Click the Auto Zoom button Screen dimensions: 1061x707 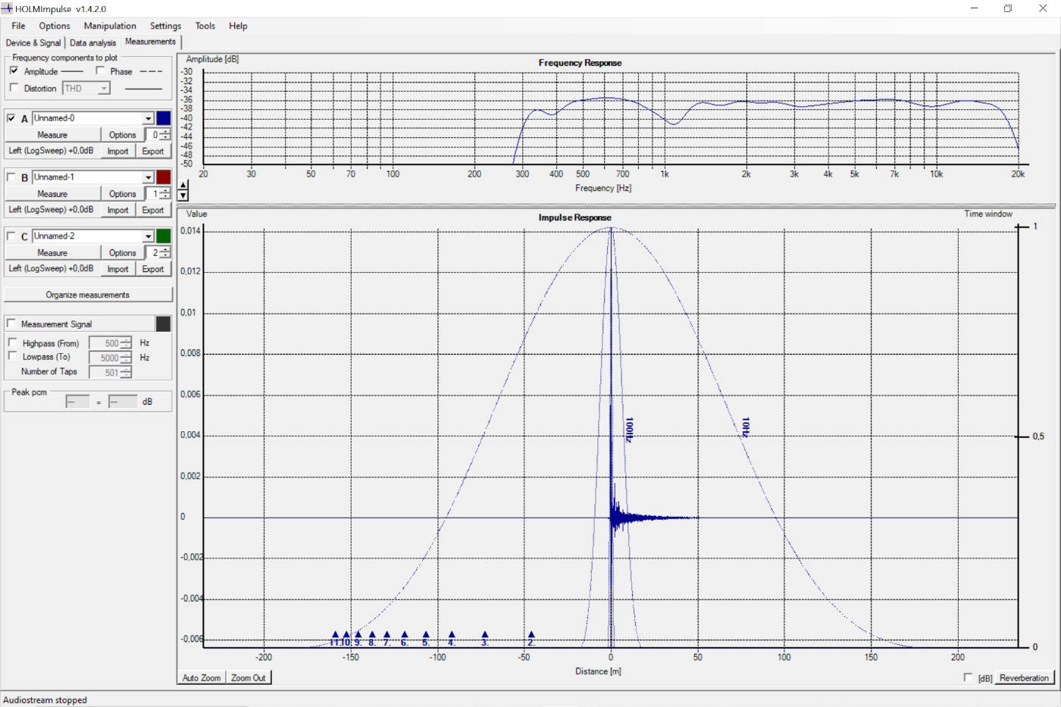point(202,677)
